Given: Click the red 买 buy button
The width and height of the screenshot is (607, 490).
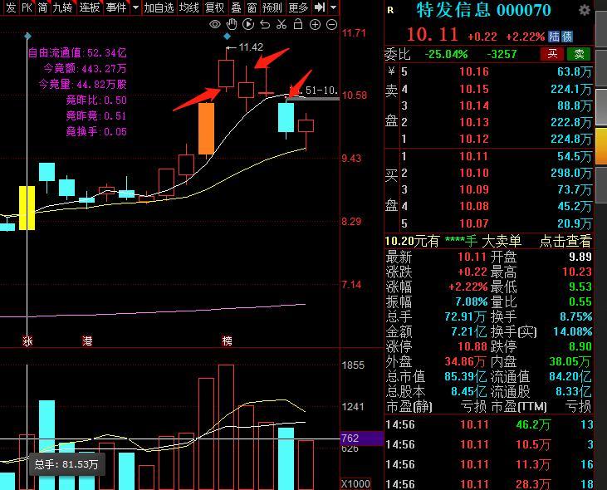Looking at the screenshot, I should click(552, 54).
